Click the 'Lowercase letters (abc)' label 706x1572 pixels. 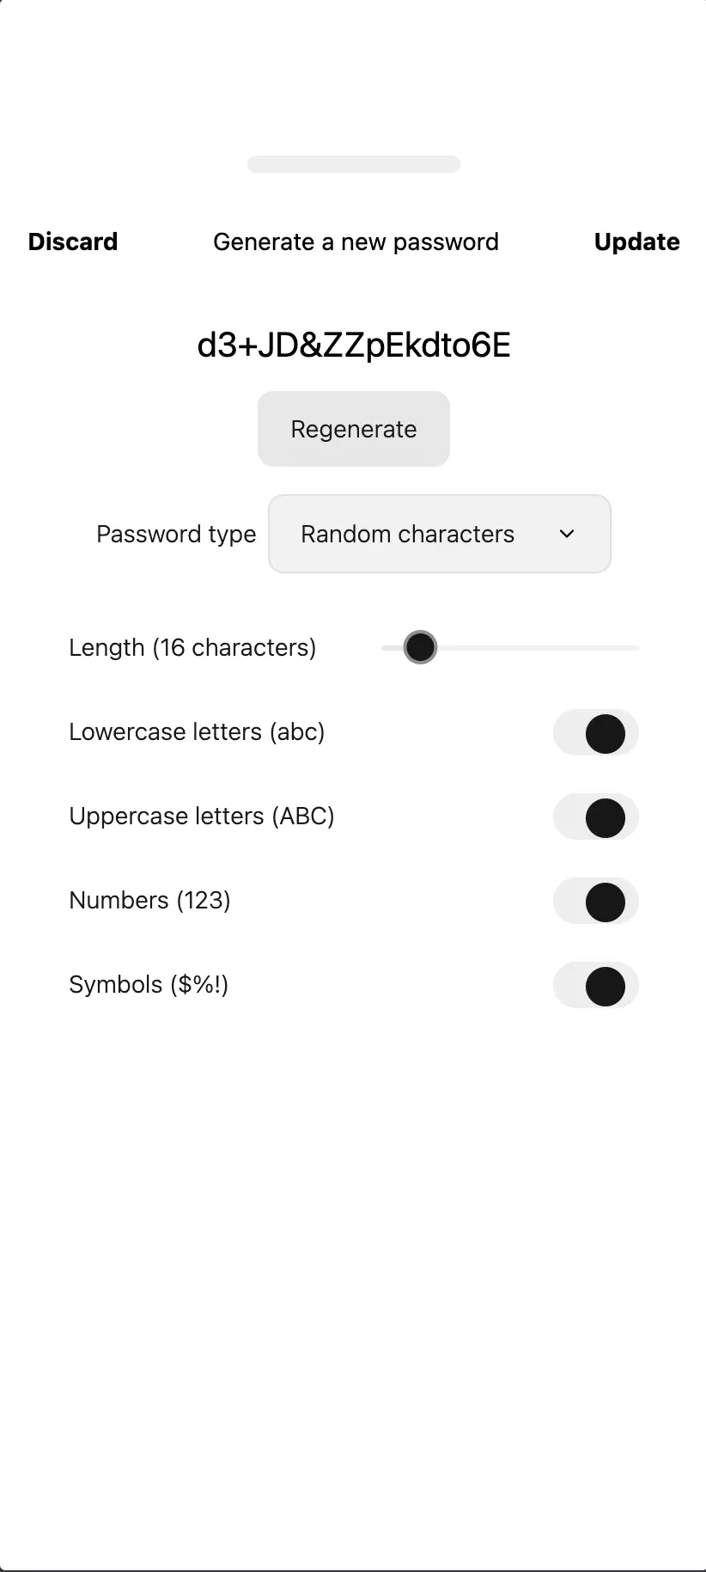(x=197, y=731)
